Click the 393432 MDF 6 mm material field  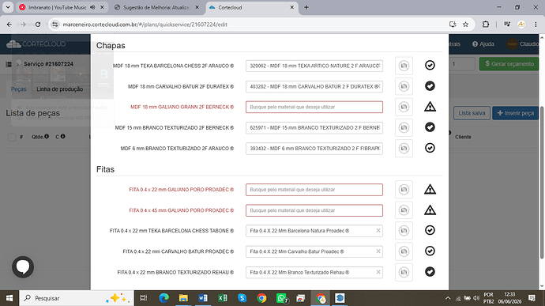coord(314,149)
